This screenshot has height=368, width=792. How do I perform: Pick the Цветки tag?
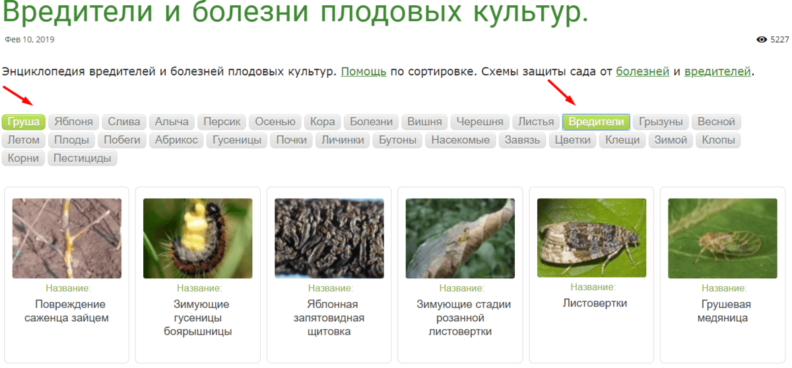[573, 140]
